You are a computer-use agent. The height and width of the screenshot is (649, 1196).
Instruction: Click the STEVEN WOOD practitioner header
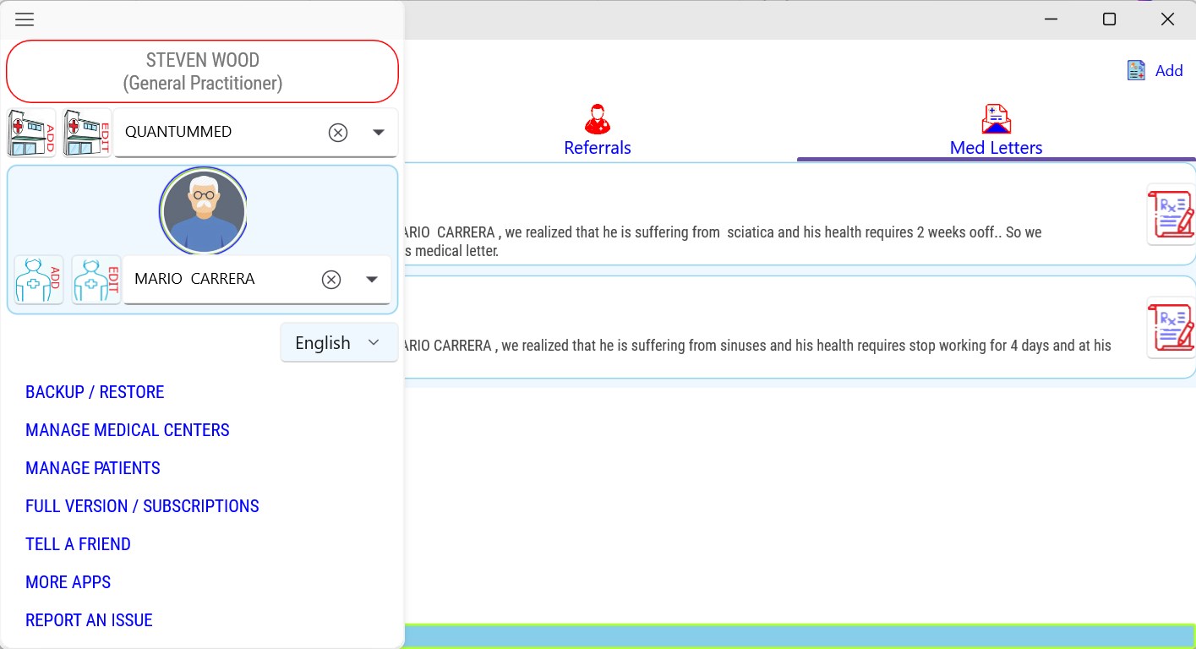tap(203, 71)
